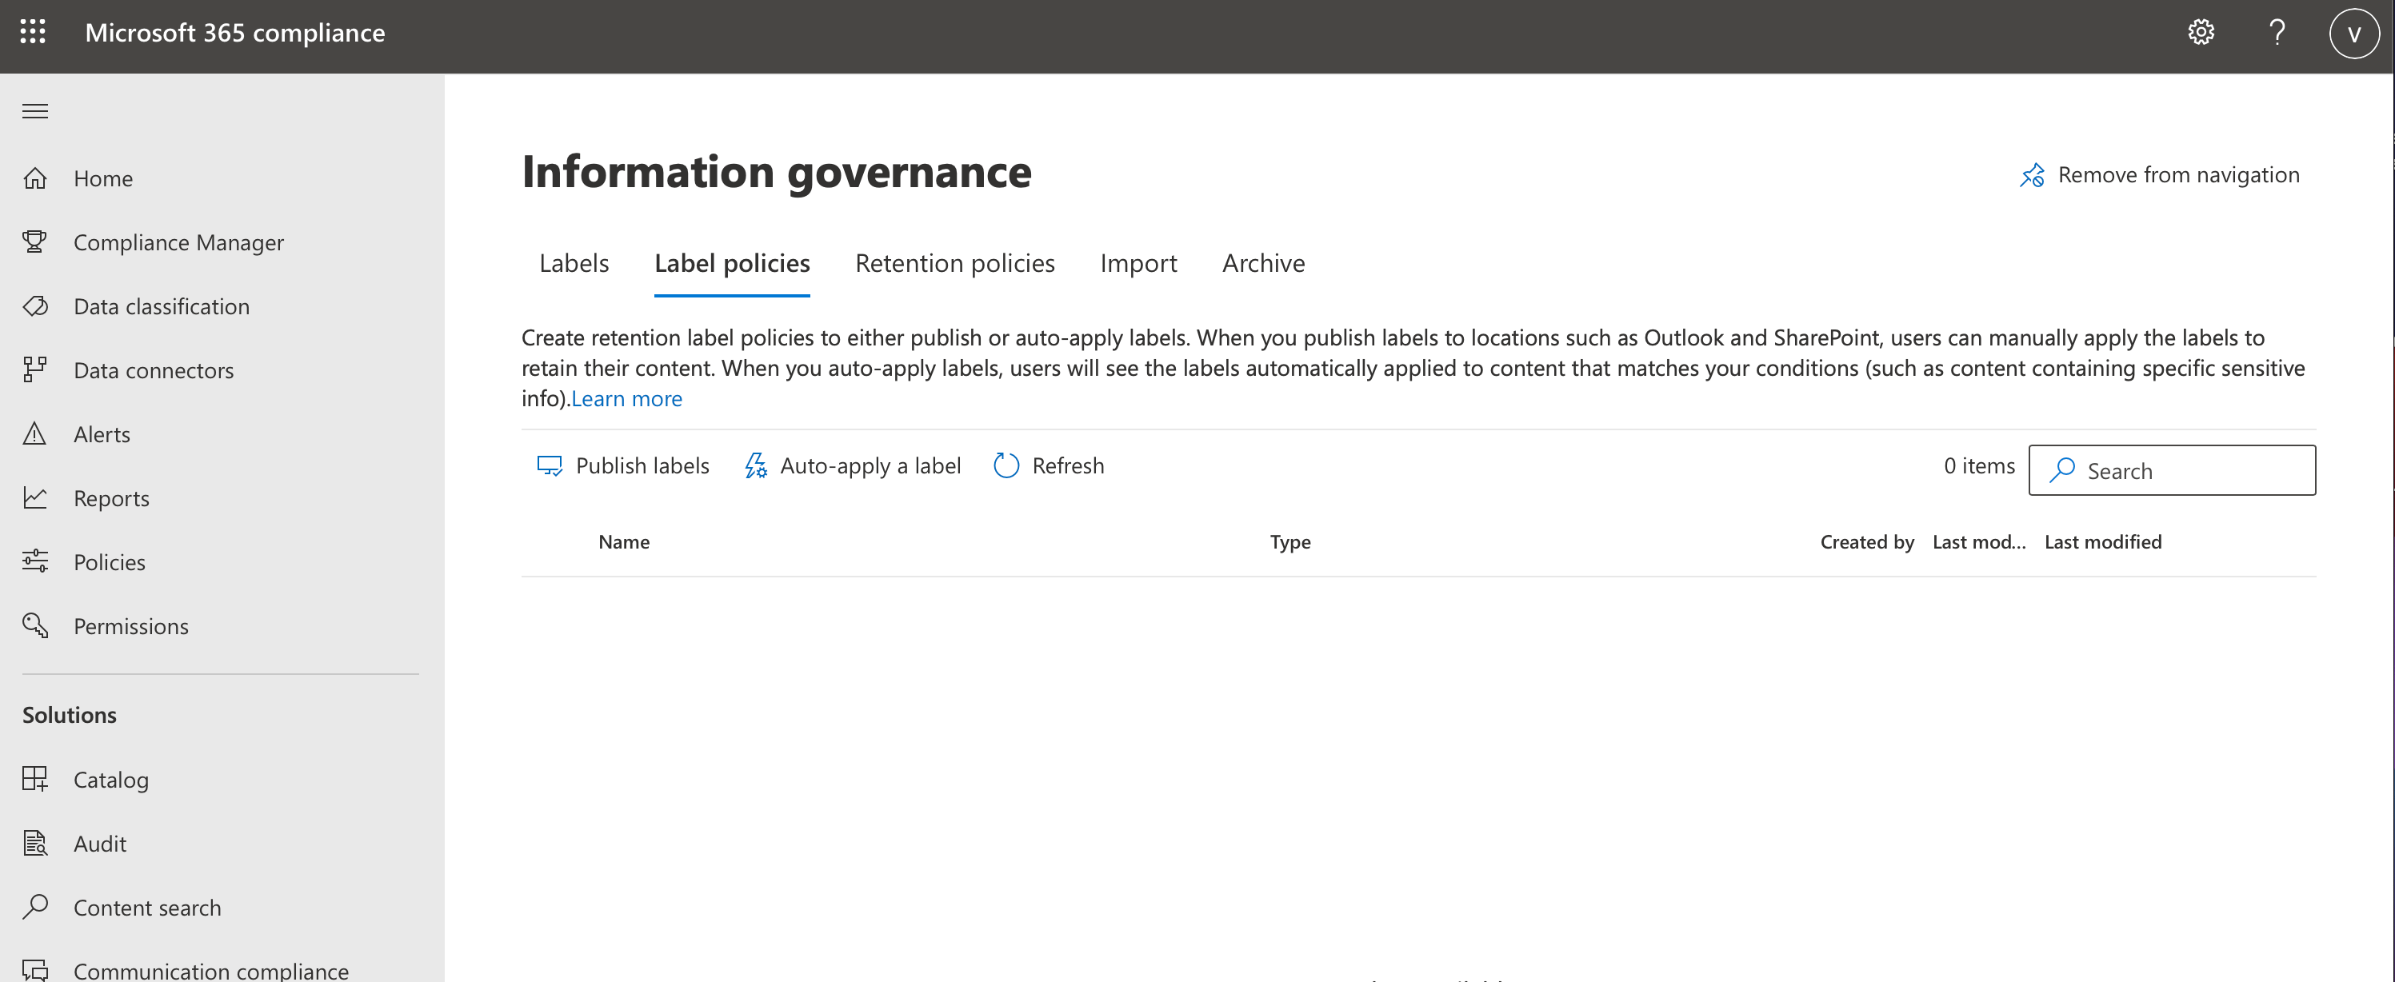2395x982 pixels.
Task: Open the user account avatar
Action: click(2353, 34)
